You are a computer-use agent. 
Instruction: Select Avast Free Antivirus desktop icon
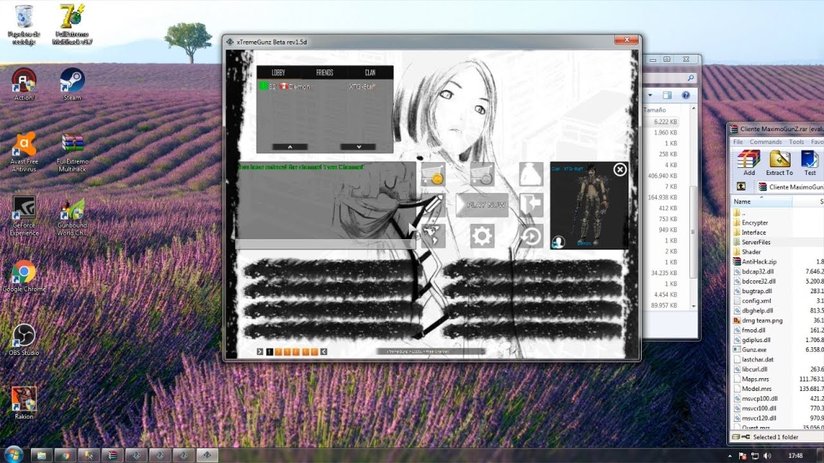pyautogui.click(x=24, y=152)
